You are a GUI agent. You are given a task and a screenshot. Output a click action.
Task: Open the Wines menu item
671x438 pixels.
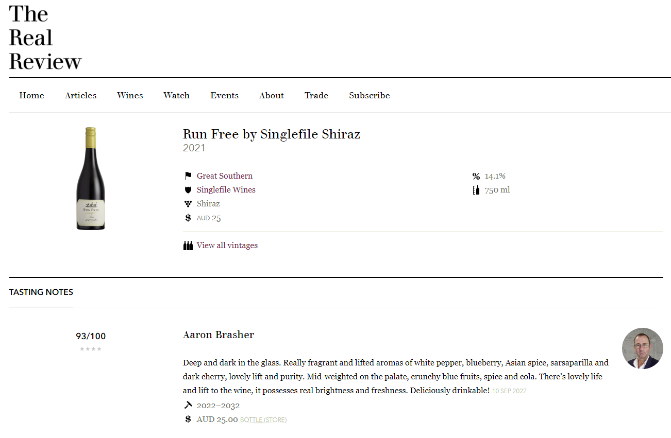point(130,95)
